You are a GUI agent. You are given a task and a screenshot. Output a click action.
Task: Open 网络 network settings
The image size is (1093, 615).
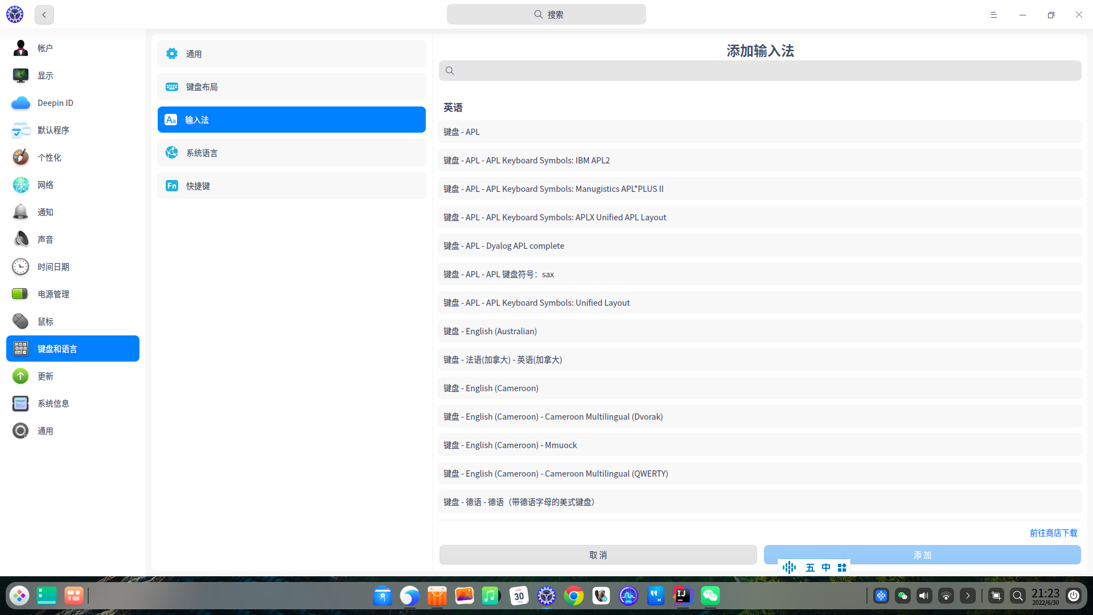pyautogui.click(x=46, y=185)
